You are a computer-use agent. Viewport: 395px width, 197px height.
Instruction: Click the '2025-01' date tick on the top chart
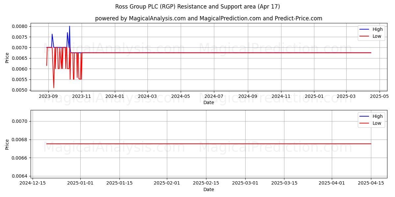tap(314, 97)
